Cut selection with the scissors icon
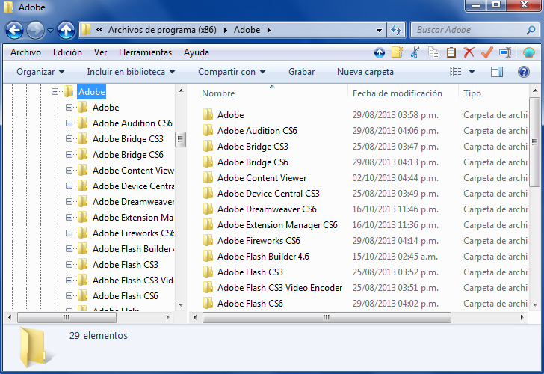 coord(415,52)
